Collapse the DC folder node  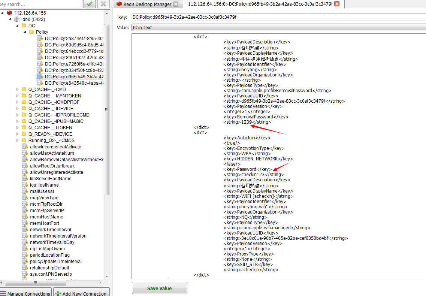coord(17,25)
